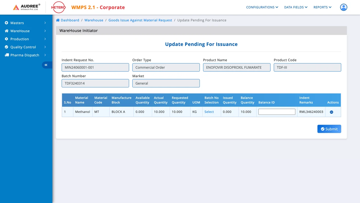Viewport: 360px width, 203px height.
Task: Click the KG unit cell
Action: pos(196,112)
